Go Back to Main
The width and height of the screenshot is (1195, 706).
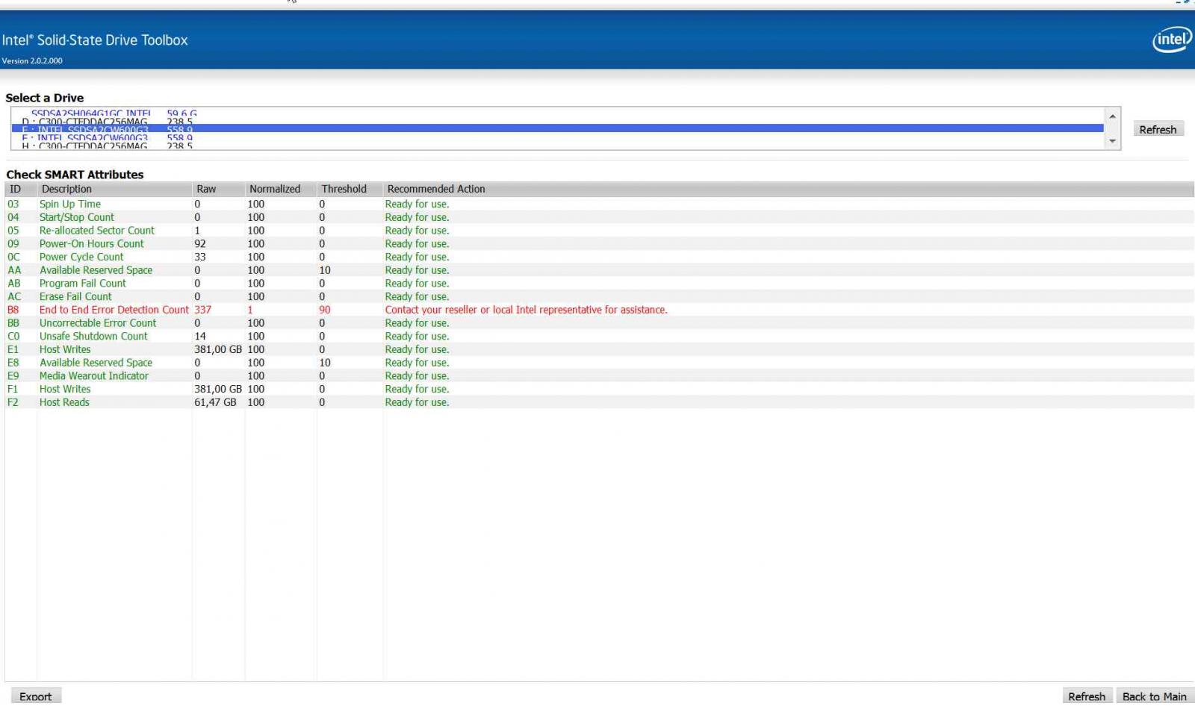click(x=1154, y=696)
